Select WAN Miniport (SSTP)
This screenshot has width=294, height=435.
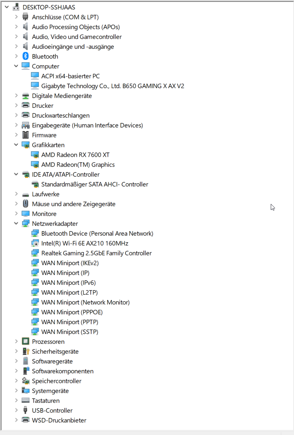[70, 332]
